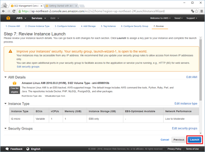The image size is (205, 152).
Task: Select the 7. Review step tab
Action: tap(159, 26)
